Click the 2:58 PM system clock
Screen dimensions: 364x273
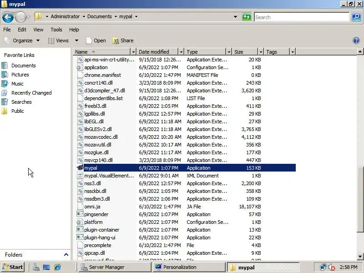coord(349,267)
